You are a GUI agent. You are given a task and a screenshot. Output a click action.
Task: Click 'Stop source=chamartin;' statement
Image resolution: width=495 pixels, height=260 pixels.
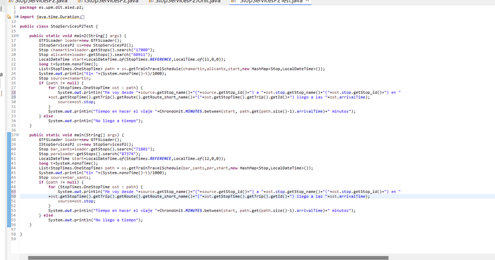[x=65, y=79]
